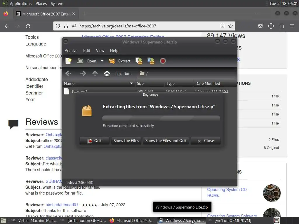Open the Firefox account icon
Screen dimensions: 299x224
click(271, 26)
